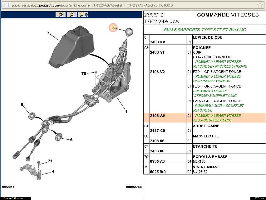Click the zoom in magnifier icon

click(x=61, y=14)
